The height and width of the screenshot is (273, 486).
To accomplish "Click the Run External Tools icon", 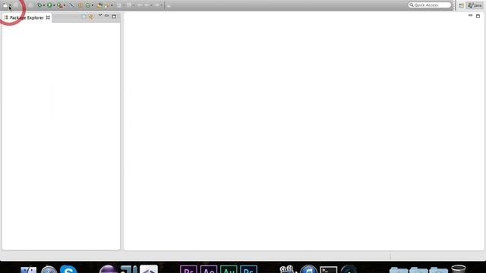I will [x=59, y=5].
